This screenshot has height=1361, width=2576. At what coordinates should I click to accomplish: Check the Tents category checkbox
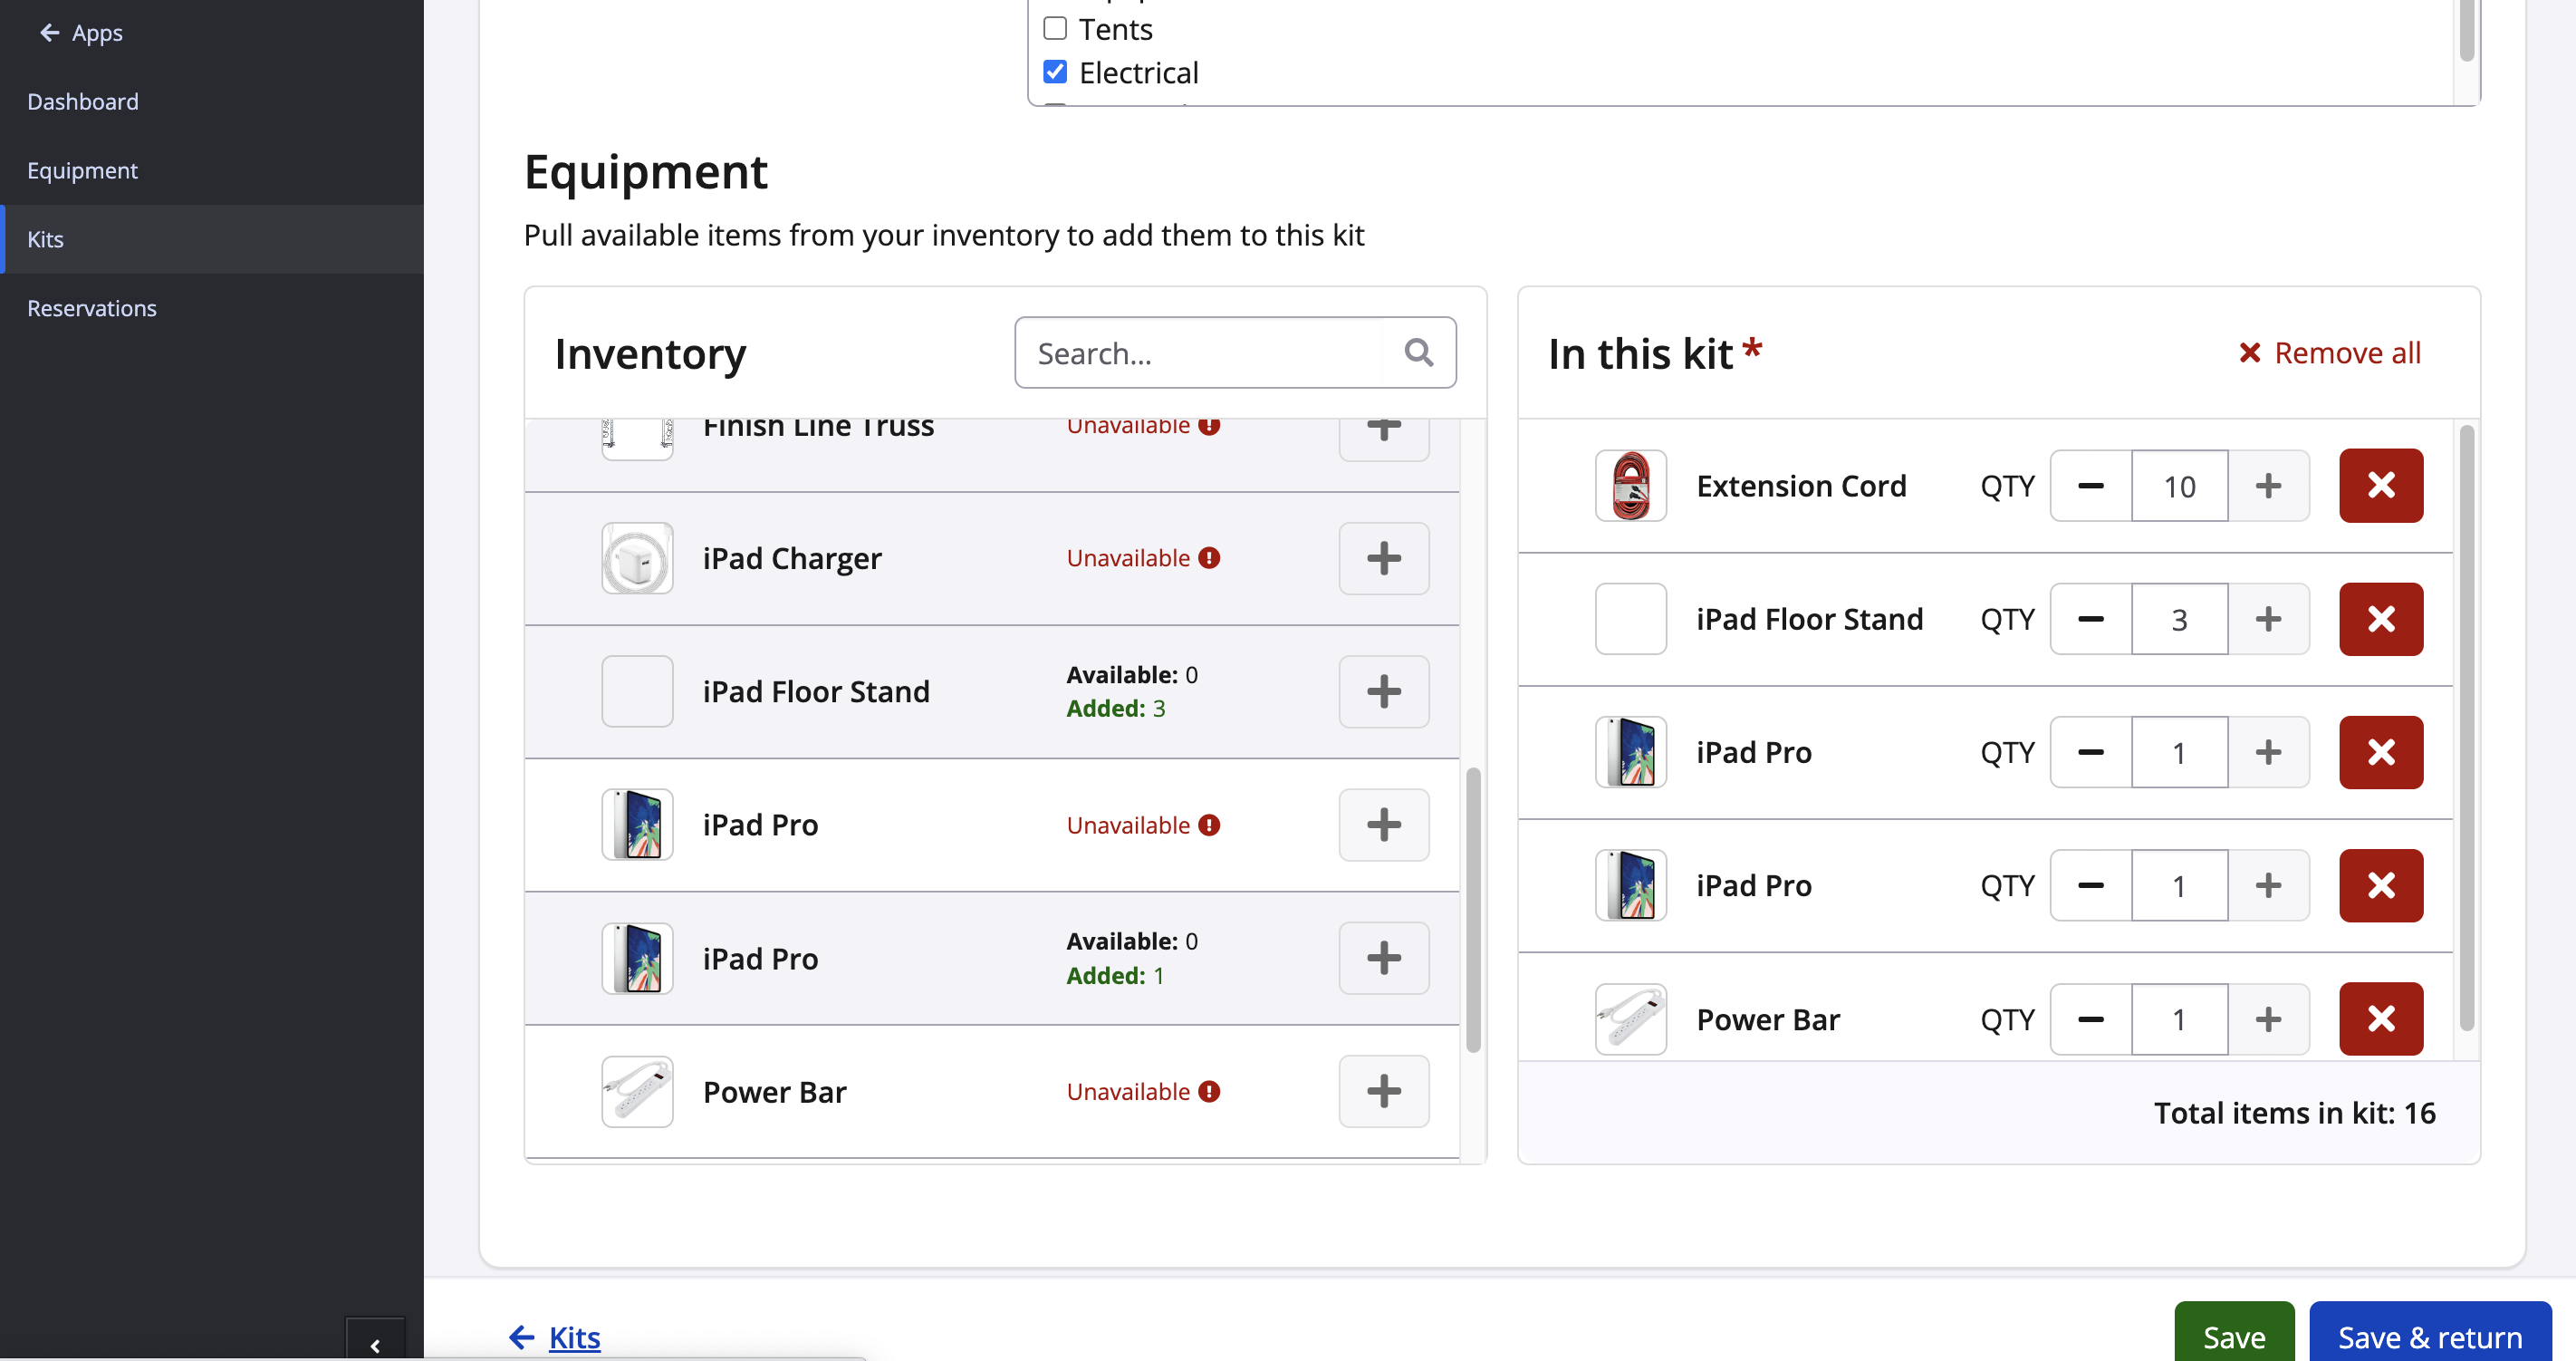[1055, 28]
